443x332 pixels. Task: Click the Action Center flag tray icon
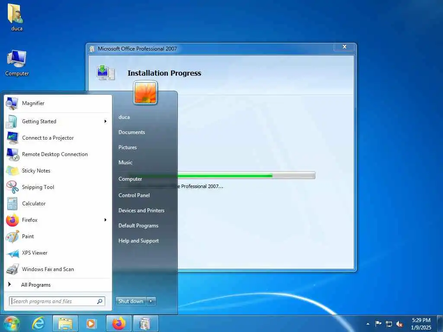[x=378, y=323]
